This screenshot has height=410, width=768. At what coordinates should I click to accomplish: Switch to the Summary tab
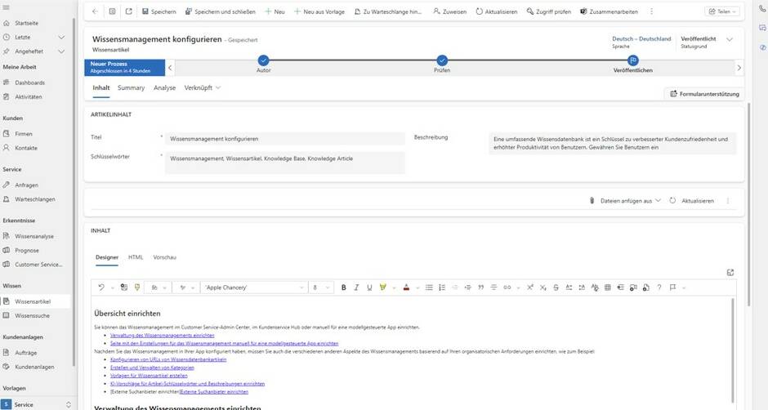click(x=131, y=87)
